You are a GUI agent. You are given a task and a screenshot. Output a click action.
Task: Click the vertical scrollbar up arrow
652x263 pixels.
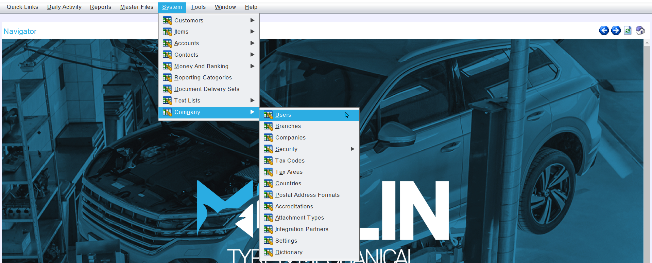[x=647, y=42]
